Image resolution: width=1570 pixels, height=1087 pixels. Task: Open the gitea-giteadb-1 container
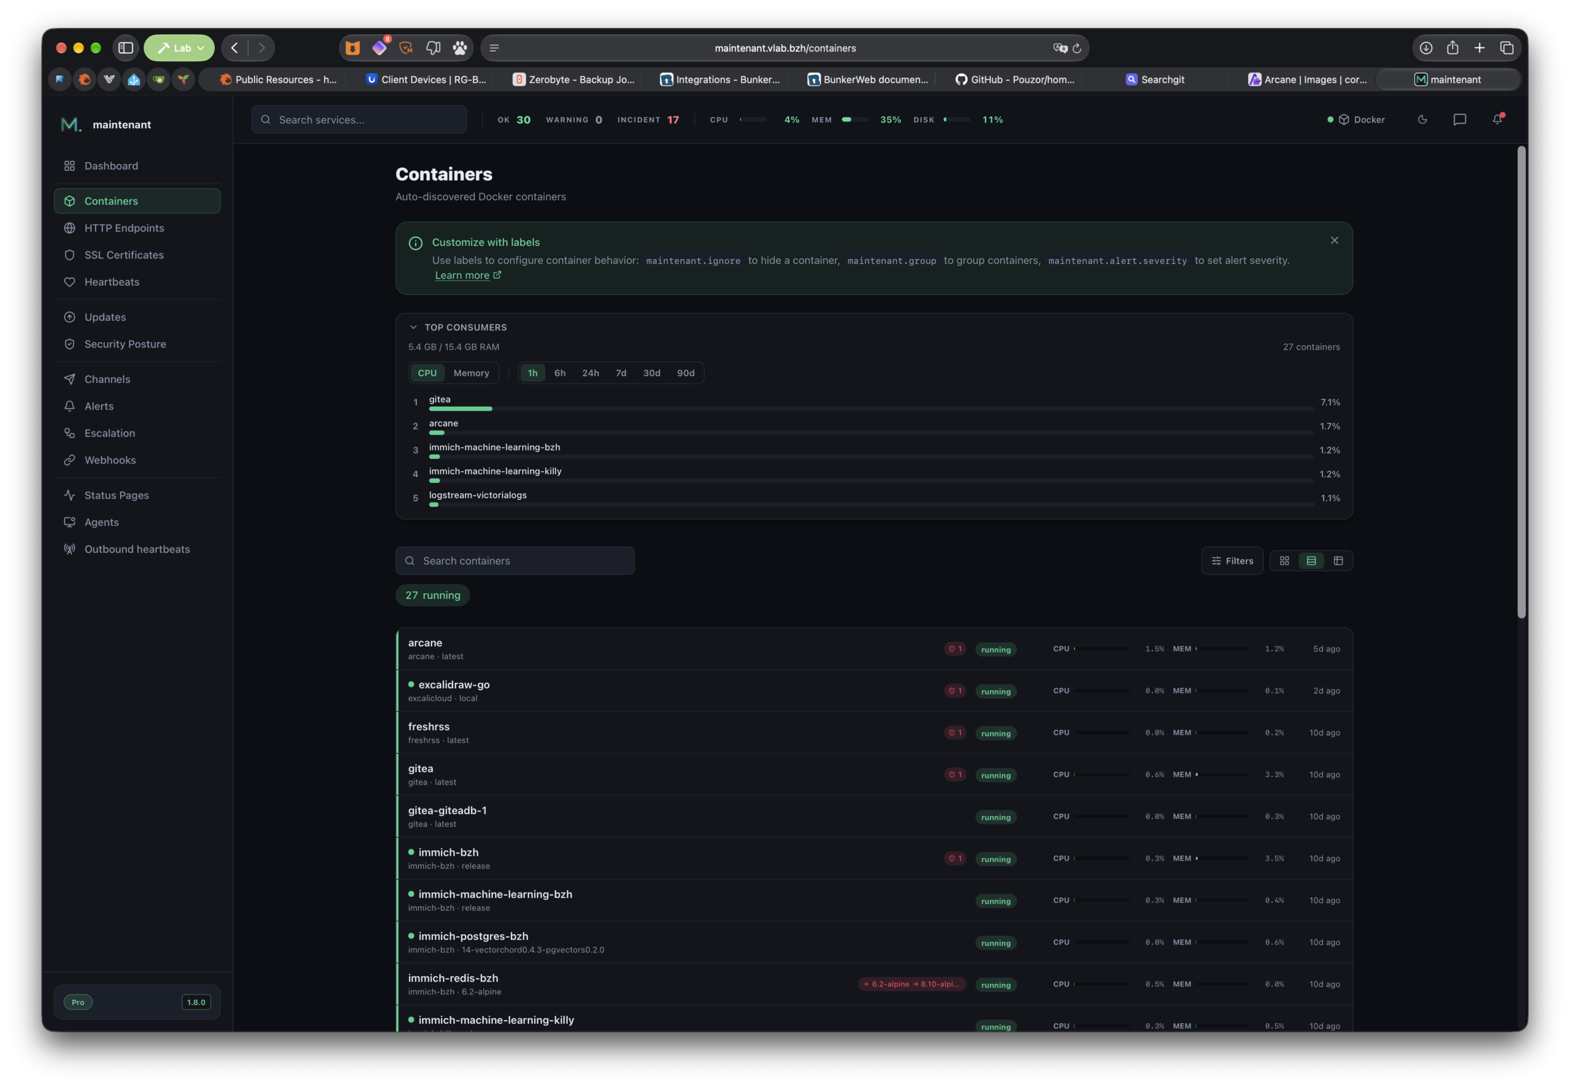click(874, 816)
